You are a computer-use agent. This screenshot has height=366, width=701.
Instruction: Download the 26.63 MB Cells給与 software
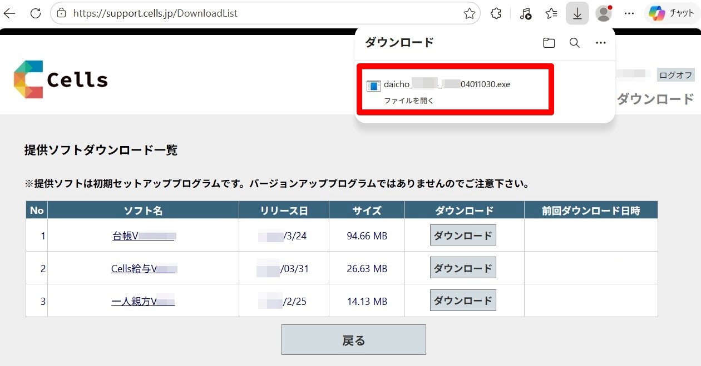point(463,268)
